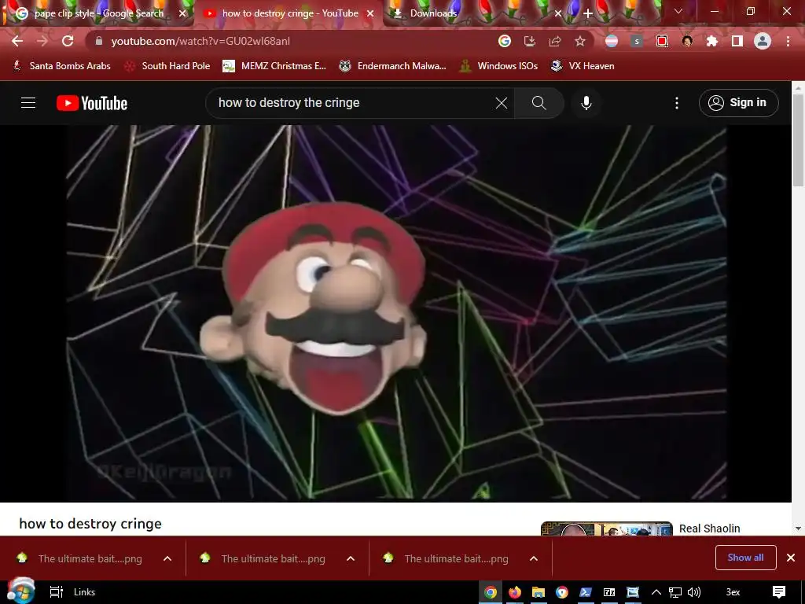Open Santa Bombs Arabs bookmark
This screenshot has width=805, height=604.
pyautogui.click(x=61, y=66)
